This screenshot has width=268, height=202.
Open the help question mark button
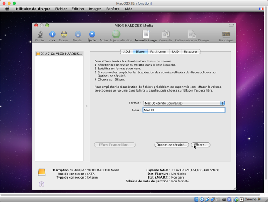pyautogui.click(x=41, y=184)
